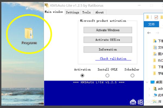Open the pictures folder 图片 in Explorer
This screenshot has height=108, width=163.
pyautogui.click(x=158, y=54)
